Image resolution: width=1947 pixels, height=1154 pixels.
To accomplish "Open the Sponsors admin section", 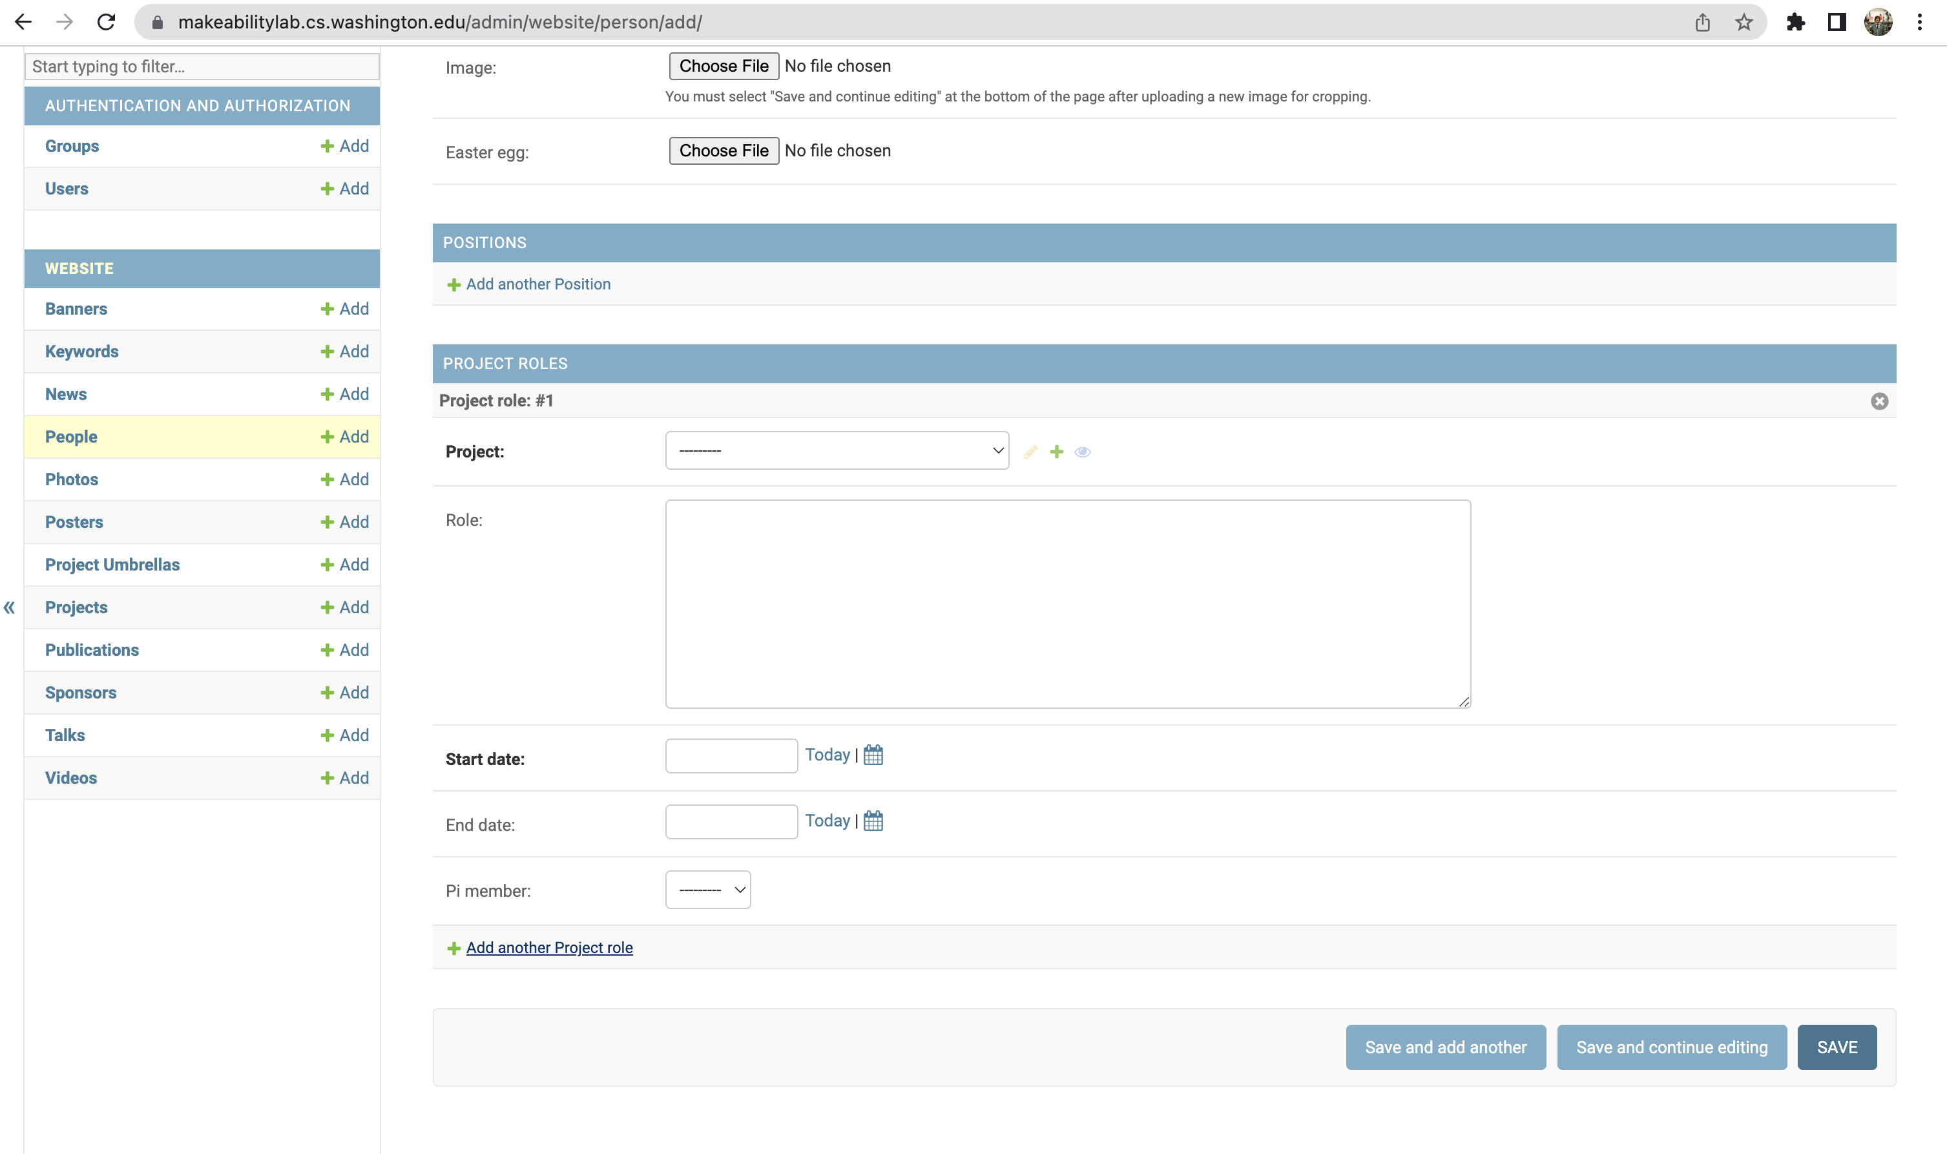I will click(80, 692).
